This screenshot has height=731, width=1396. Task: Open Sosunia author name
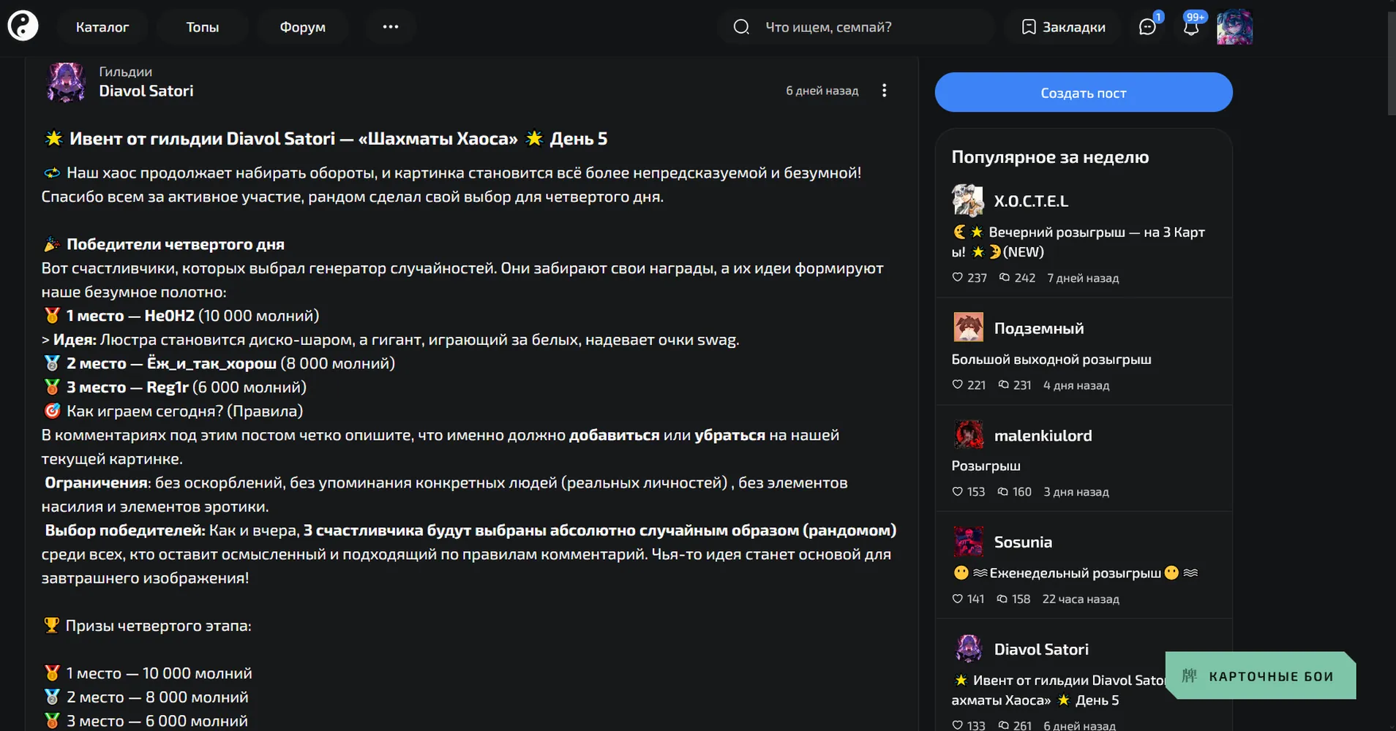pos(1023,542)
